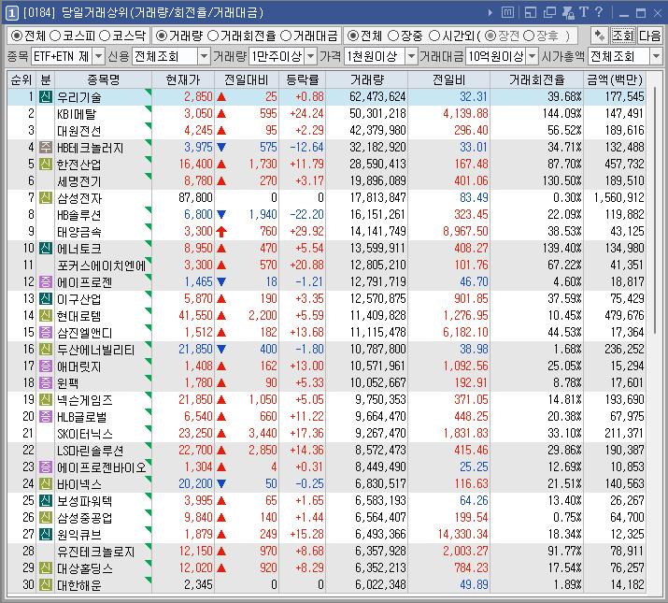This screenshot has width=668, height=603.
Task: Open the 거래량 1만주이상 dropdown
Action: [311, 56]
